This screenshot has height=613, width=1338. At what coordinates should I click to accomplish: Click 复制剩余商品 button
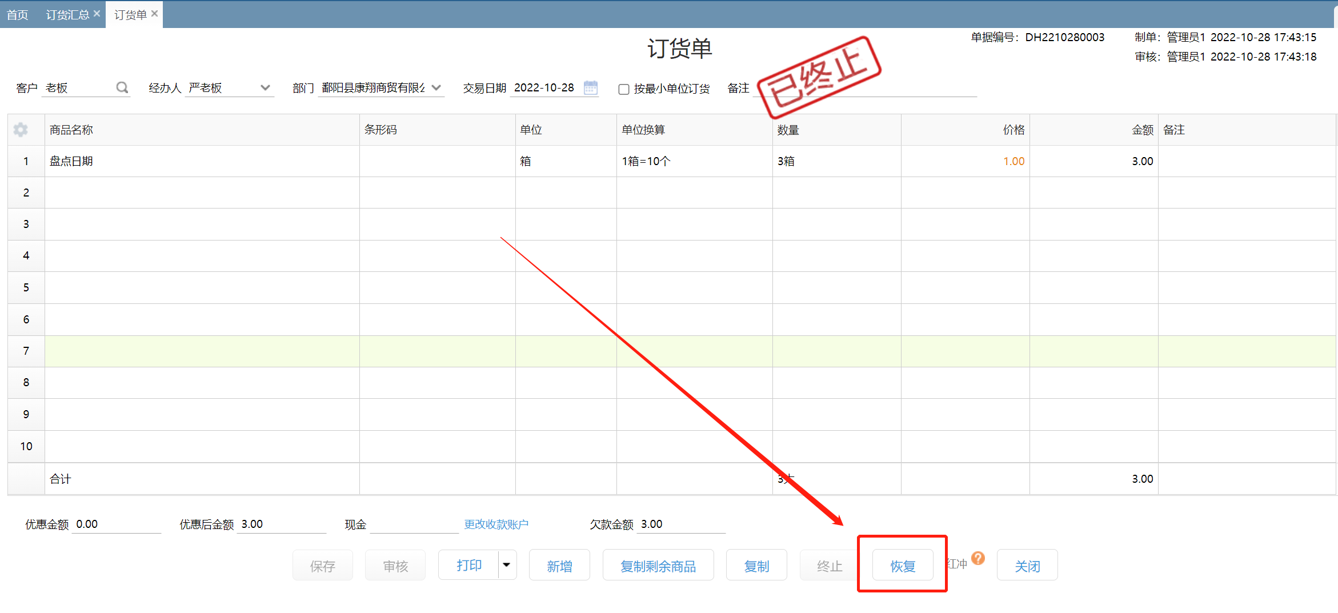coord(658,566)
